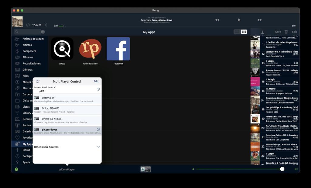Click the Configuración gear icon

17,156
